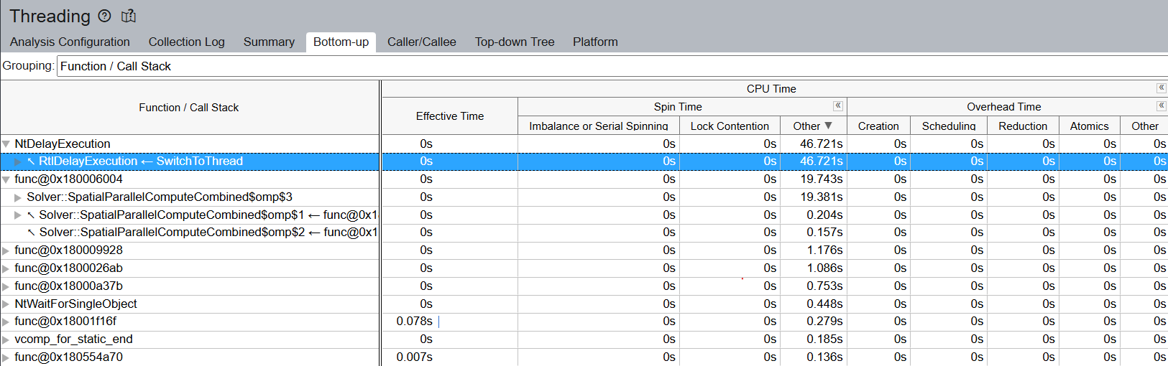Select the 1.176s spin time value

pos(824,250)
